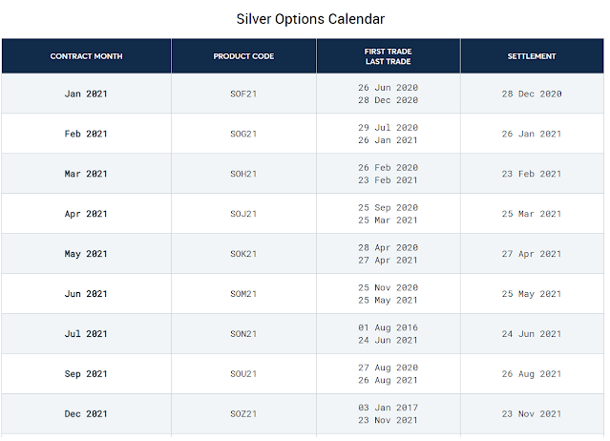Select the Jan 2021 contract month cell
610x441 pixels.
click(86, 94)
